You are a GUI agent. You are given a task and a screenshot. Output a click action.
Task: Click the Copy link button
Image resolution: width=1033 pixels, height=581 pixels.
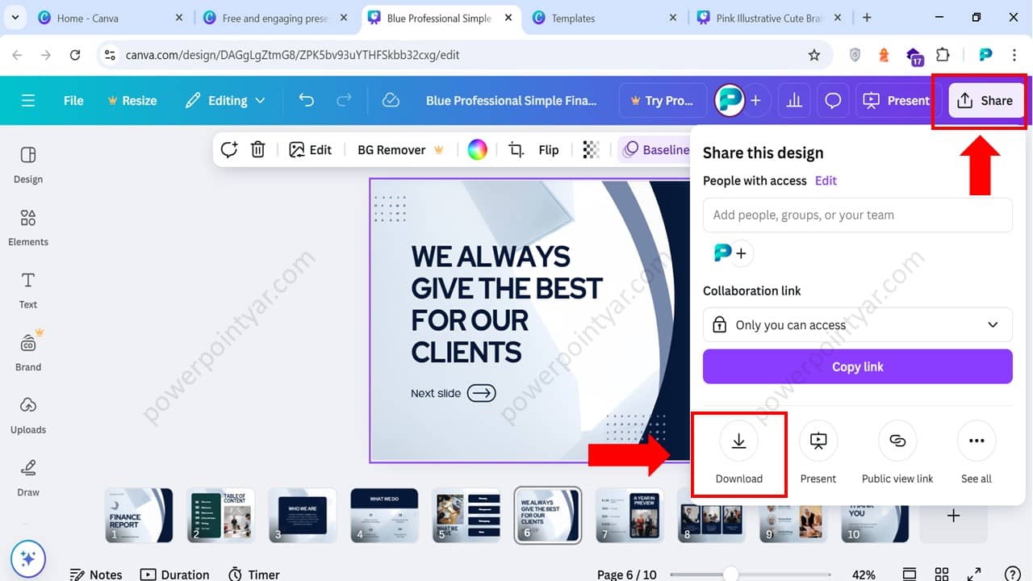[x=858, y=366]
